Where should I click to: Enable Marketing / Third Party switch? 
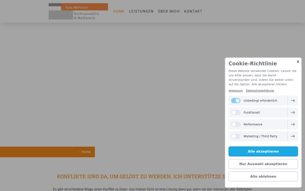click(235, 136)
